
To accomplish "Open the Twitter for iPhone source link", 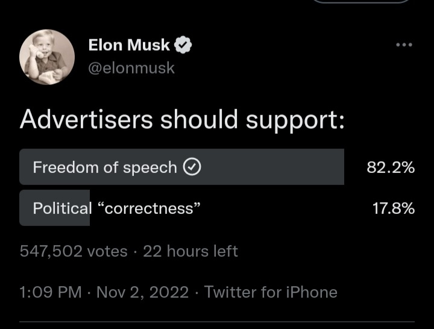I will coord(271,292).
